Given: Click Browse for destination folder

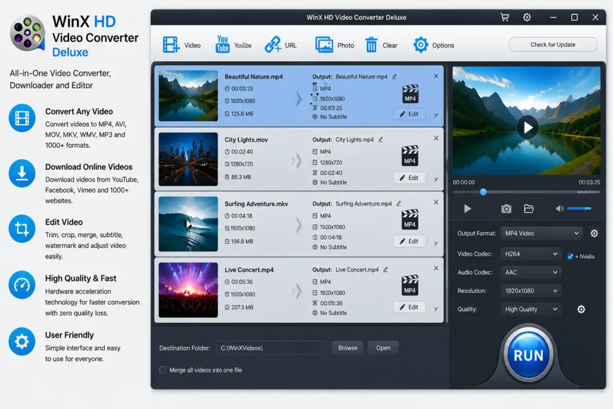Looking at the screenshot, I should [348, 347].
